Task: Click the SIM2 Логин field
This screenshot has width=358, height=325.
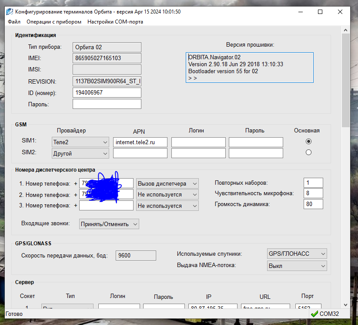Action: click(x=198, y=153)
